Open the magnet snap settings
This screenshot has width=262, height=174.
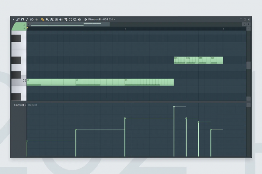(23, 20)
